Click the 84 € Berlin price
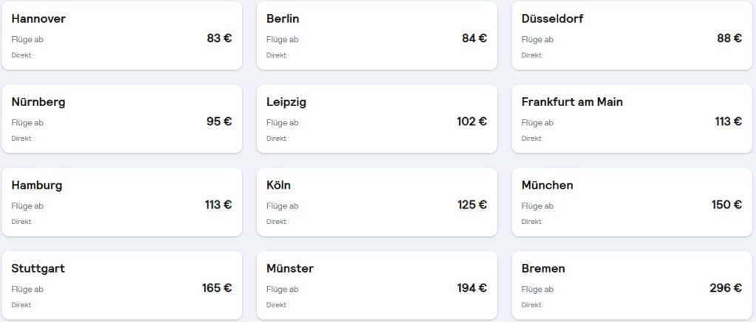Image resolution: width=756 pixels, height=322 pixels. click(x=474, y=38)
